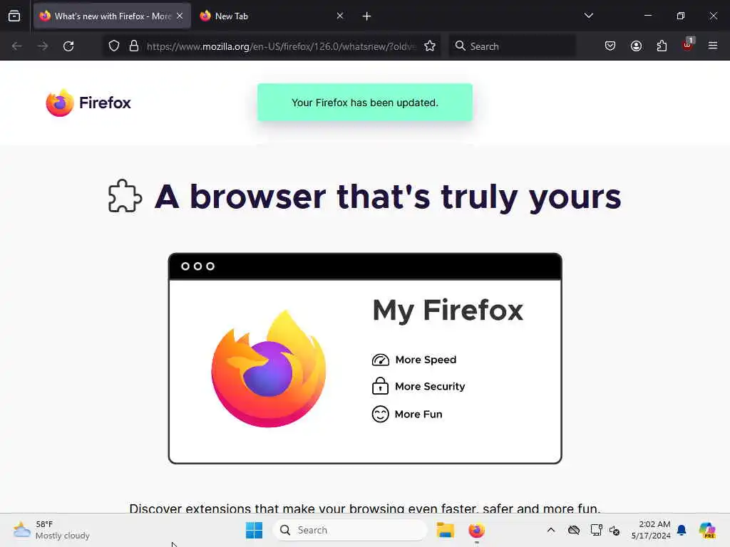
Task: Click the cloud sync tray icon
Action: click(574, 530)
